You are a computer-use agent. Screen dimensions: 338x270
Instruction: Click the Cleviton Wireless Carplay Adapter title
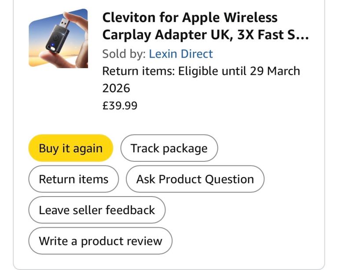click(205, 26)
